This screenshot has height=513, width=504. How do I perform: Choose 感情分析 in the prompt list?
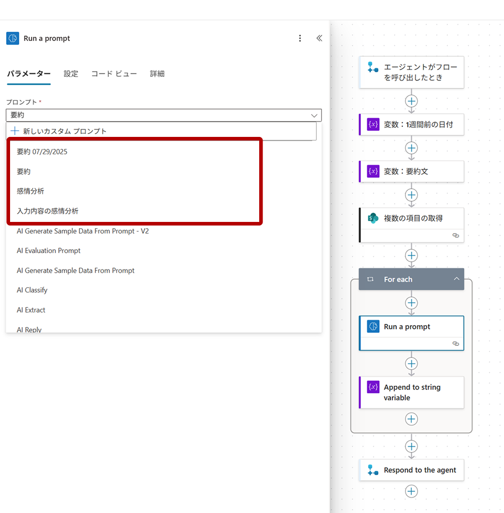[30, 191]
